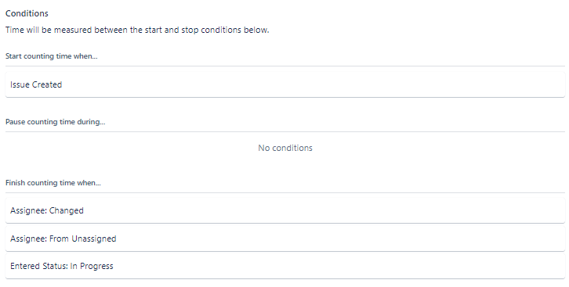
Task: Click blank space right of Entered Status row text
Action: 338,266
